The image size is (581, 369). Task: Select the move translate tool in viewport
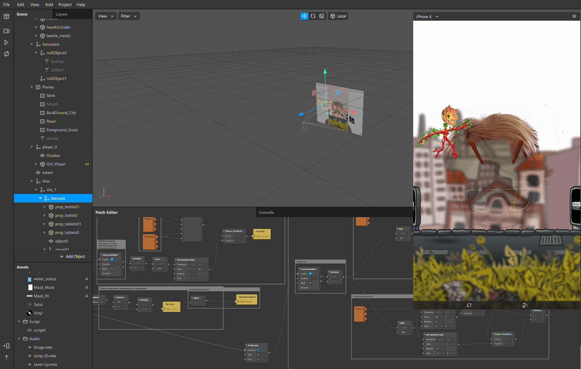pyautogui.click(x=304, y=16)
